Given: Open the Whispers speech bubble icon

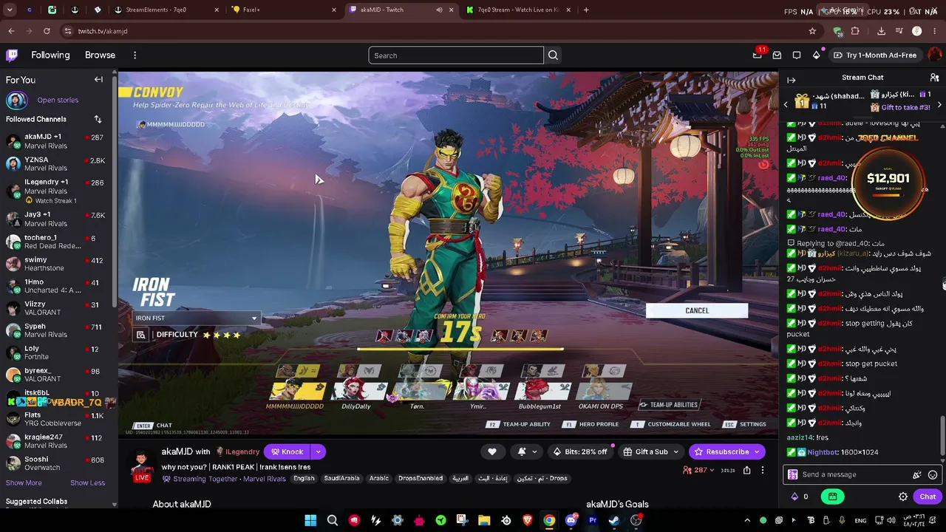Looking at the screenshot, I should pyautogui.click(x=797, y=55).
